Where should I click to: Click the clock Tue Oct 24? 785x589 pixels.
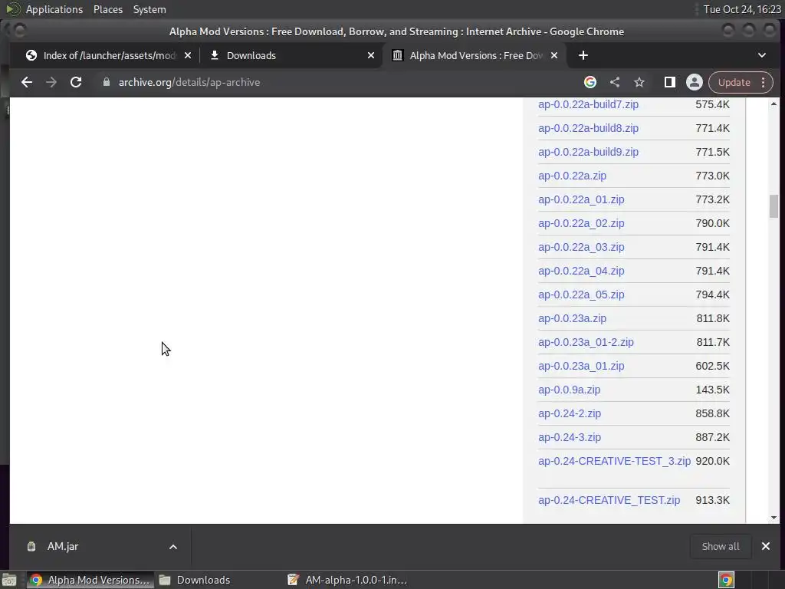tap(742, 9)
